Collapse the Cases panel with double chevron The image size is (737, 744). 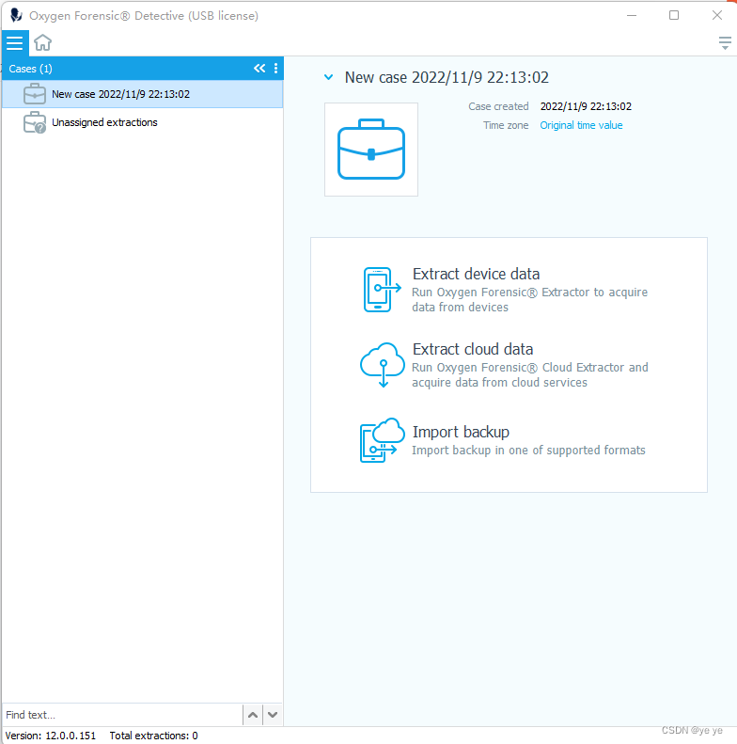tap(259, 69)
